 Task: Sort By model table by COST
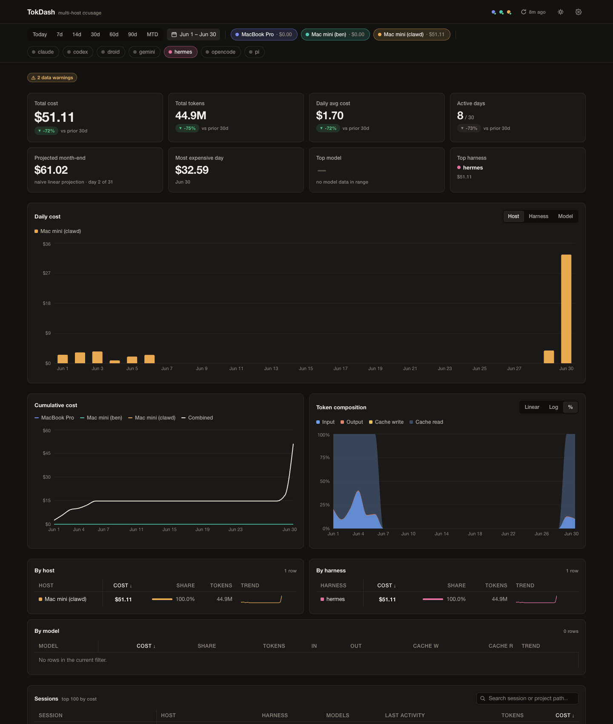click(146, 646)
